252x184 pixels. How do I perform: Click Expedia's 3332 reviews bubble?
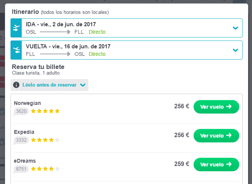click(21, 140)
